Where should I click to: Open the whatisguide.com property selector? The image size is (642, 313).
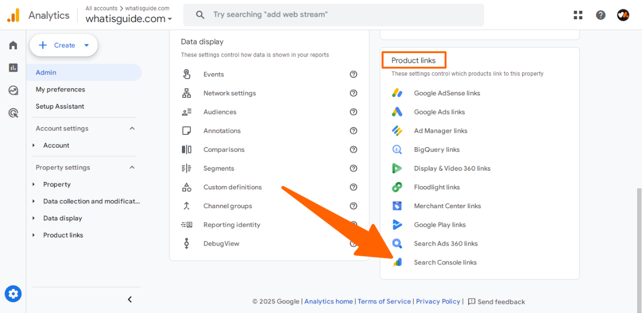128,19
